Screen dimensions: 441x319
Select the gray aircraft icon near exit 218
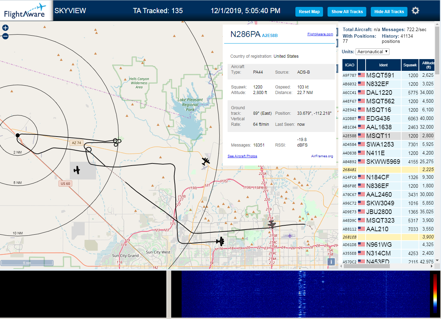(272, 224)
